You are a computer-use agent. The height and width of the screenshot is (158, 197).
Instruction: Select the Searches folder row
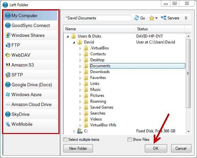[x=98, y=113]
